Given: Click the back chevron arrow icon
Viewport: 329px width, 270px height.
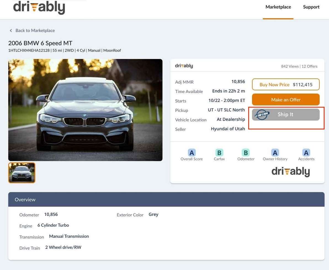Looking at the screenshot, I should 11,31.
